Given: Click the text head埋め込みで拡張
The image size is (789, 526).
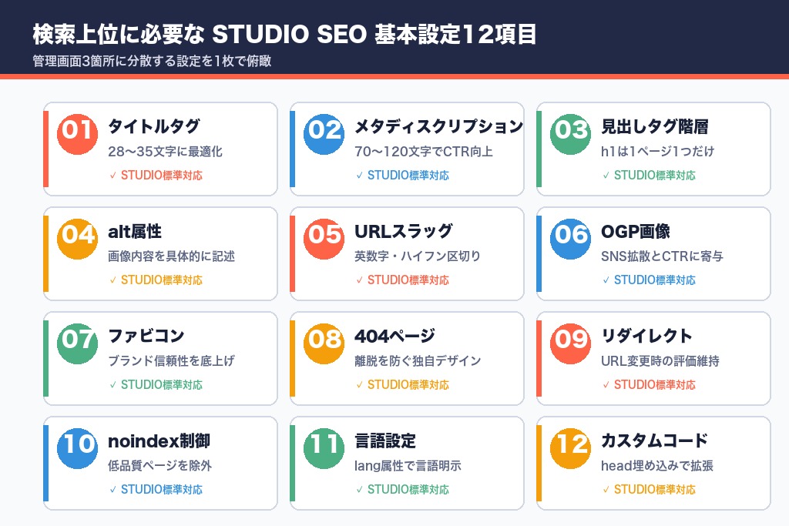Looking at the screenshot, I should (x=657, y=466).
